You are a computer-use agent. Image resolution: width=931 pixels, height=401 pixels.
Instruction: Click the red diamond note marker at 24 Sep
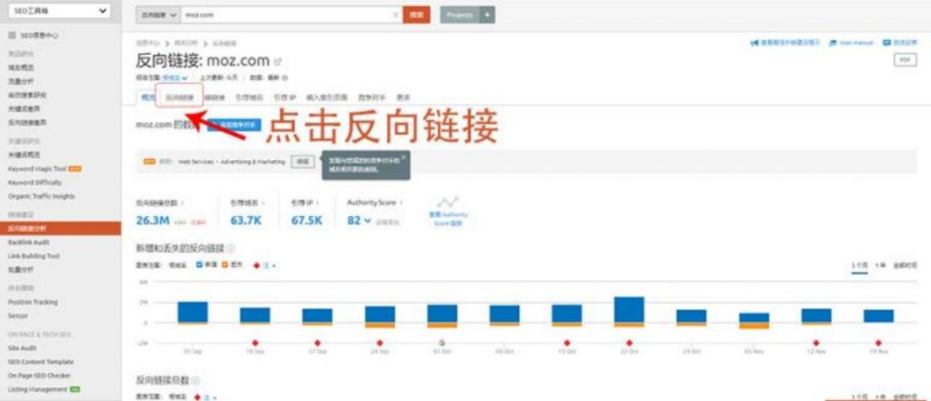tap(379, 343)
